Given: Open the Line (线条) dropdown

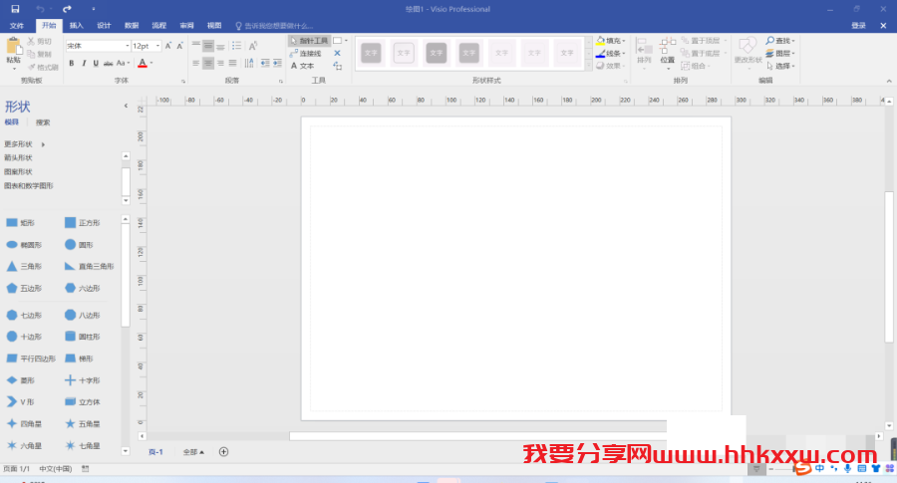Looking at the screenshot, I should pos(610,53).
